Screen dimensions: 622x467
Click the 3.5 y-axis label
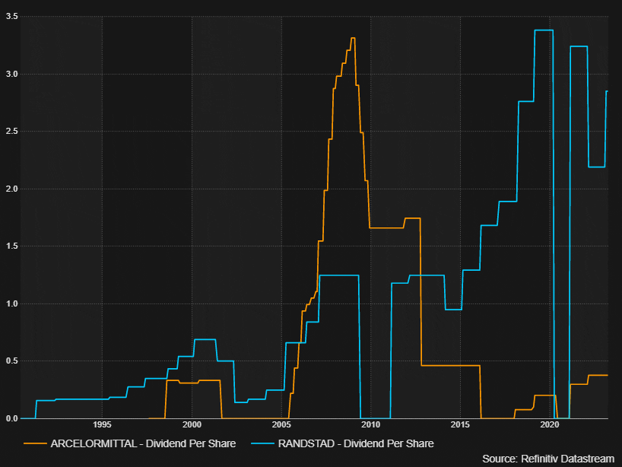tap(12, 16)
